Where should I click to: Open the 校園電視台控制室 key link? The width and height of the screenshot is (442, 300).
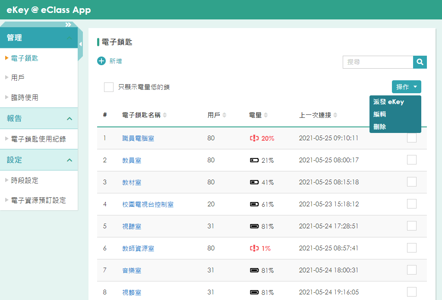point(148,204)
